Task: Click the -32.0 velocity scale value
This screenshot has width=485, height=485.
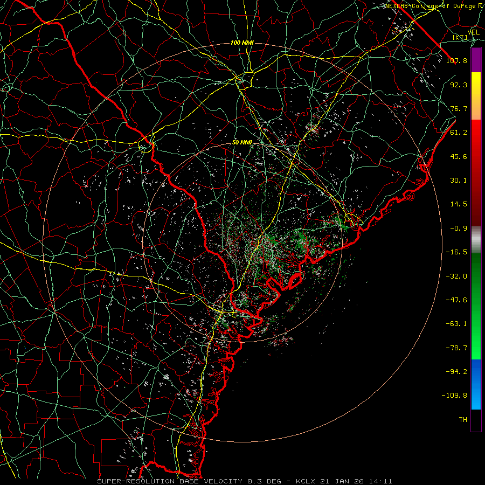Action: [456, 276]
